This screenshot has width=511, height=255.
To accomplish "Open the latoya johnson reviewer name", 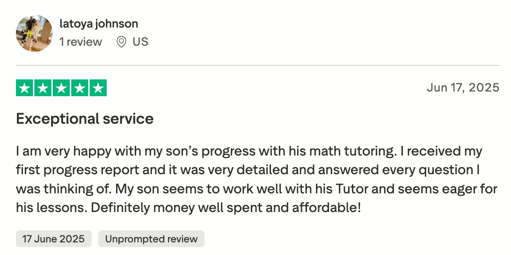I will (99, 23).
